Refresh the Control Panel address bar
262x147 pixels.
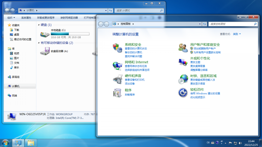[x=204, y=24]
